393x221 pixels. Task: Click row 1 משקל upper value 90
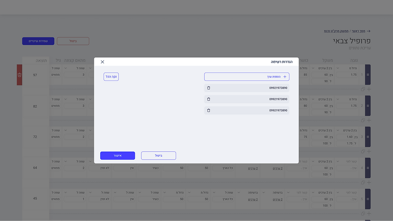pyautogui.click(x=320, y=81)
